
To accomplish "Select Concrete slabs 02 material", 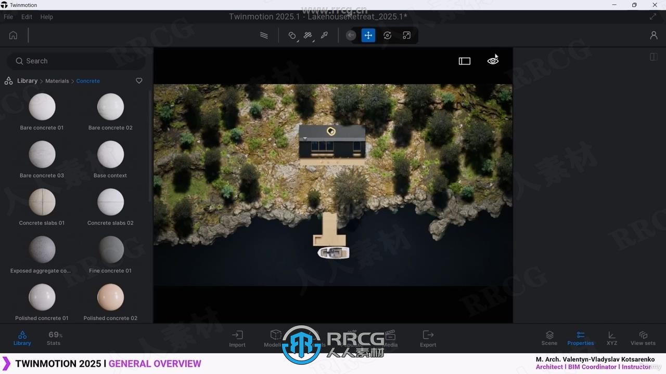I will [x=110, y=202].
